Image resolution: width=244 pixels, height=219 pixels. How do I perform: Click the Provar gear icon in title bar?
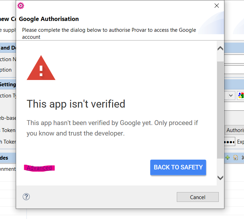pos(21,6)
